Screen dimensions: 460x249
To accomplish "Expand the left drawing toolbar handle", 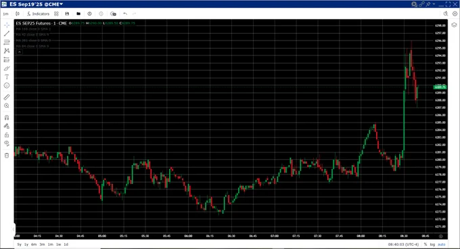I will (14, 229).
